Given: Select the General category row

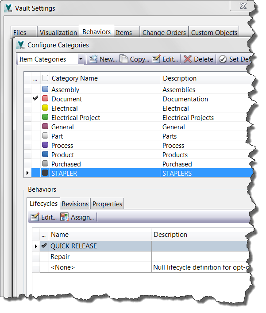Looking at the screenshot, I should pyautogui.click(x=138, y=127).
